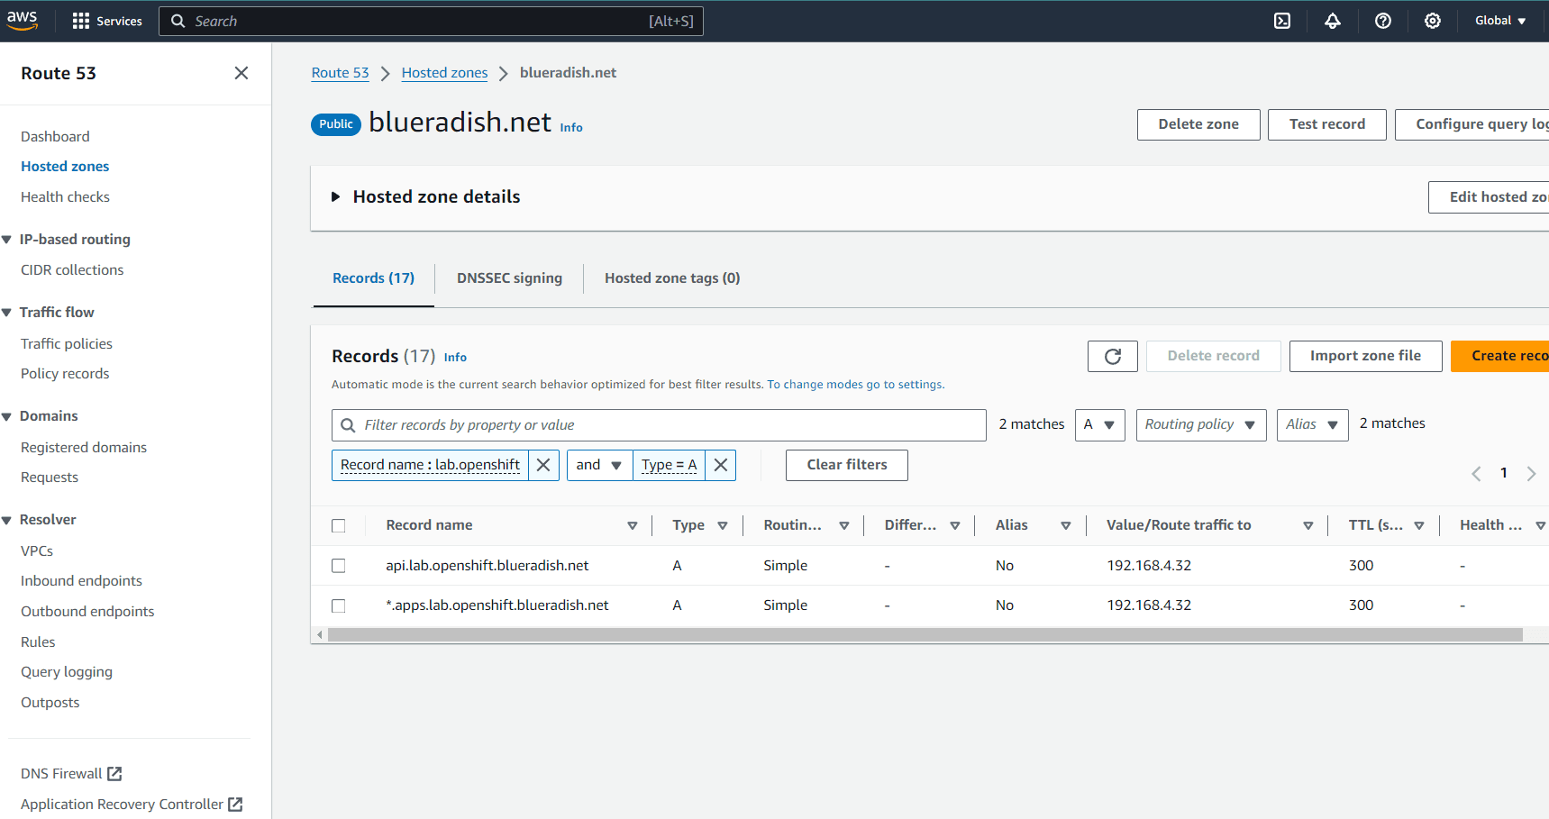The height and width of the screenshot is (819, 1549).
Task: Go to the previous records page
Action: 1476,473
